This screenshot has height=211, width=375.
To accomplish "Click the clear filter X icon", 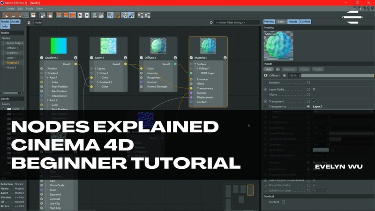I will pyautogui.click(x=211, y=23).
